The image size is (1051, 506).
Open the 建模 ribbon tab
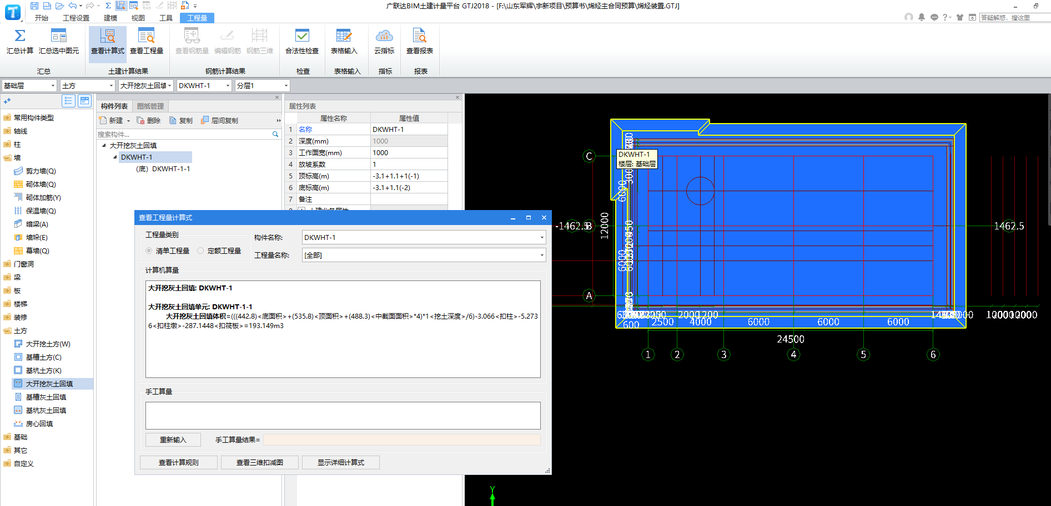pos(110,18)
